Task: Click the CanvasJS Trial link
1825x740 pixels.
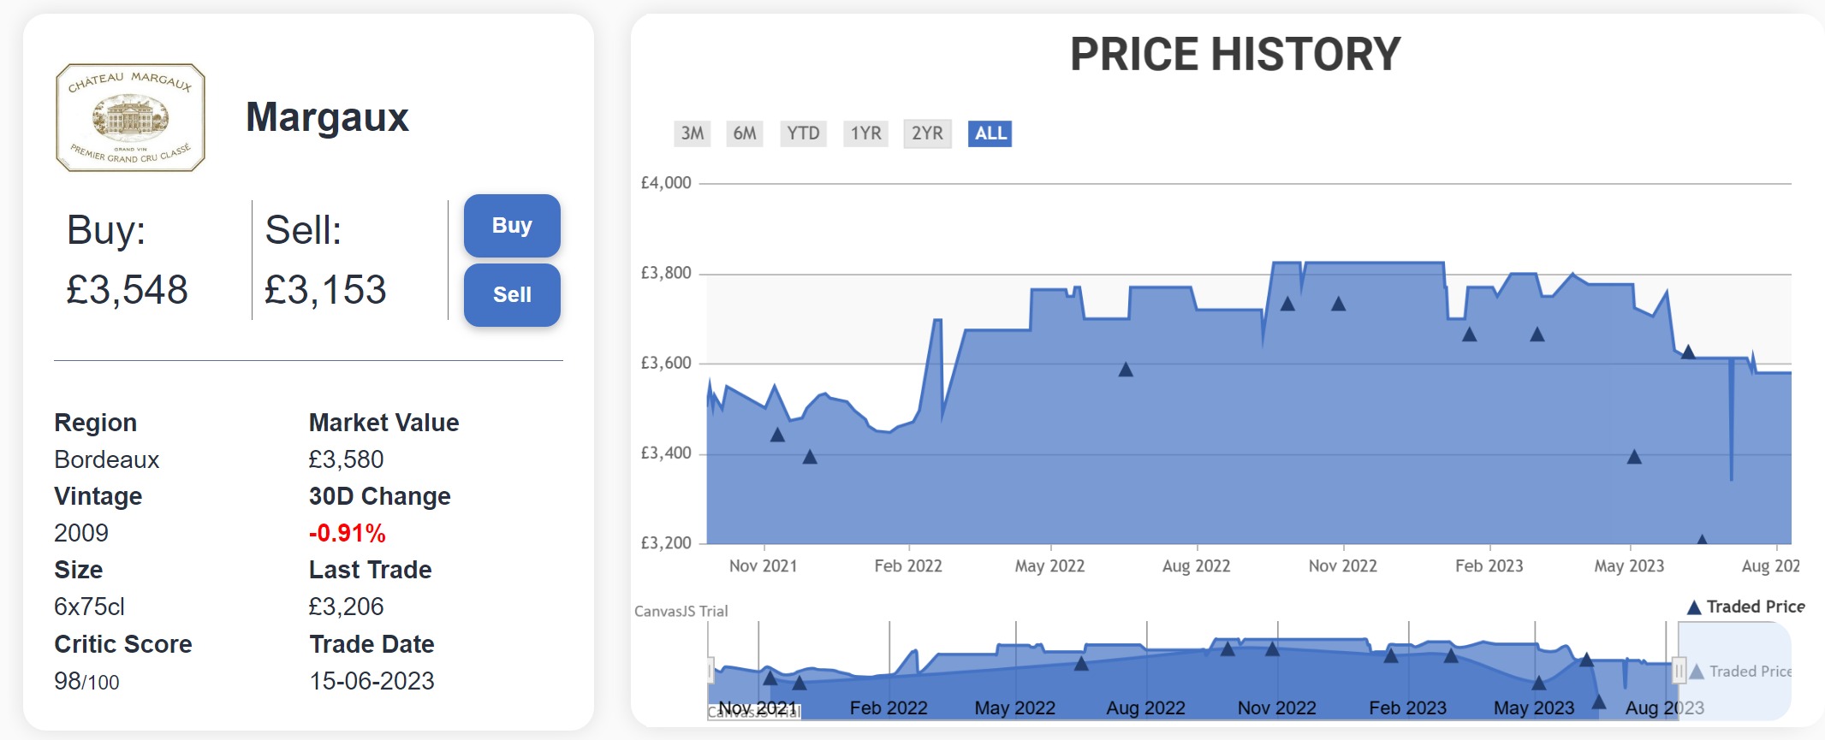Action: click(681, 611)
